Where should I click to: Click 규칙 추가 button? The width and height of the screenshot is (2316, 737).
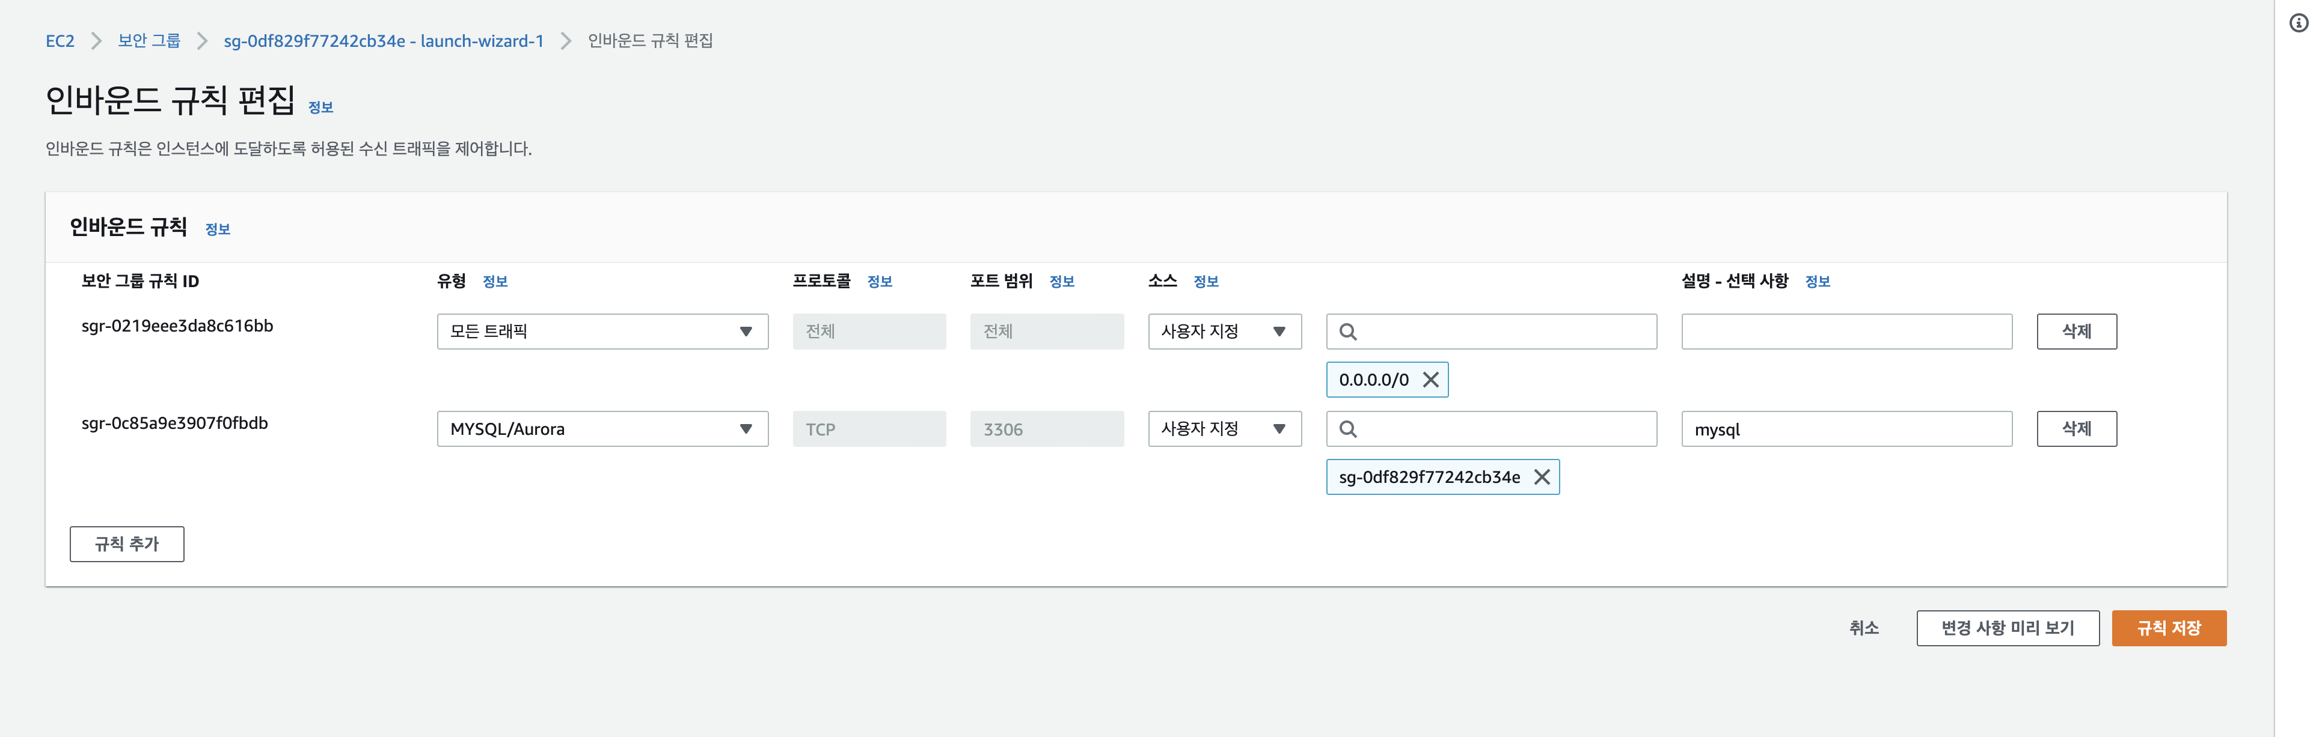(127, 544)
